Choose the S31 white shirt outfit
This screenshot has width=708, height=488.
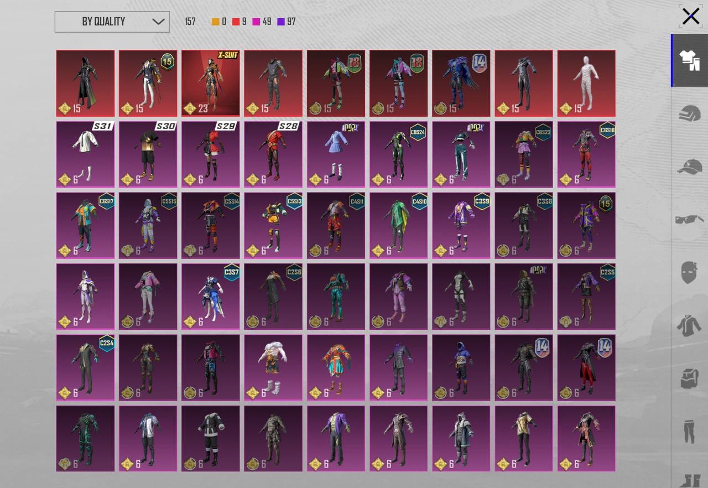85,154
